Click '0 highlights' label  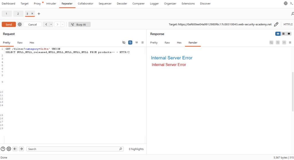point(136,149)
